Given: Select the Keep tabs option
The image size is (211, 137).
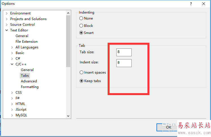Looking at the screenshot, I should pyautogui.click(x=82, y=81).
